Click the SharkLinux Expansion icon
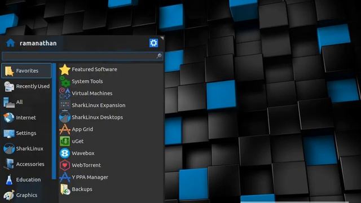Viewport: 361px width, 203px height. coord(65,105)
